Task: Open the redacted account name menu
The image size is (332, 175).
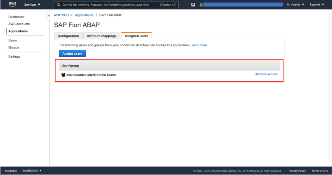Action: pos(243,5)
